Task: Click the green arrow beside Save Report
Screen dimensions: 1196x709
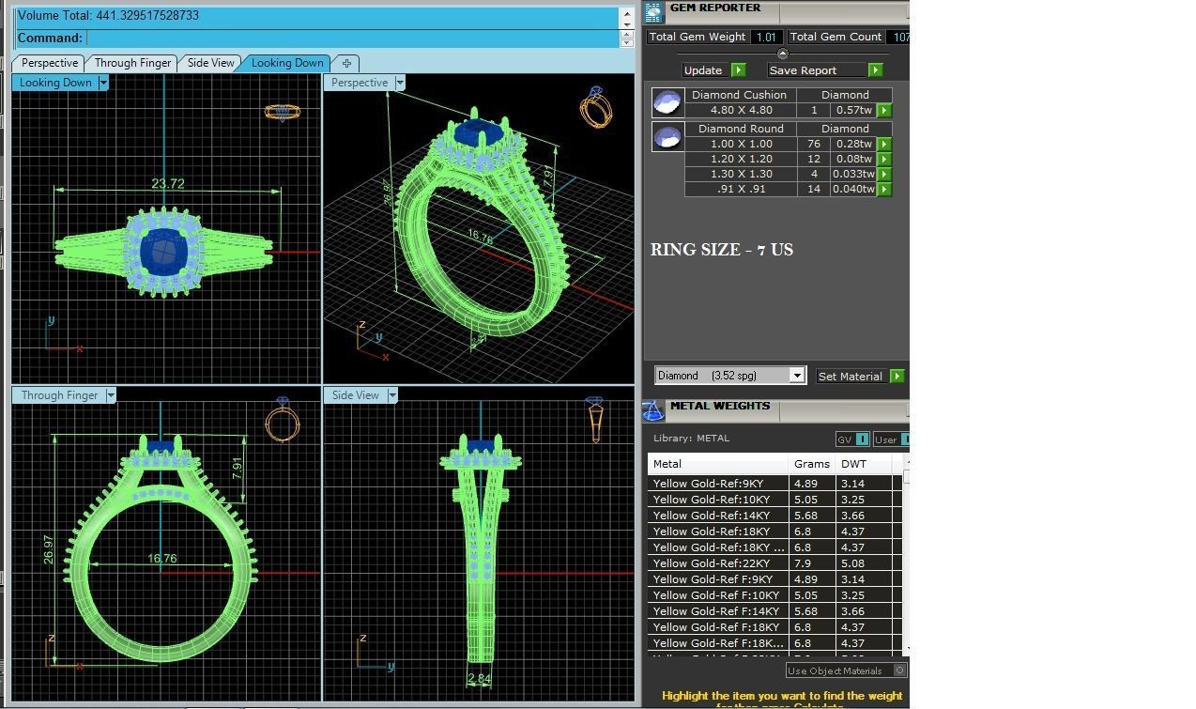Action: click(875, 70)
